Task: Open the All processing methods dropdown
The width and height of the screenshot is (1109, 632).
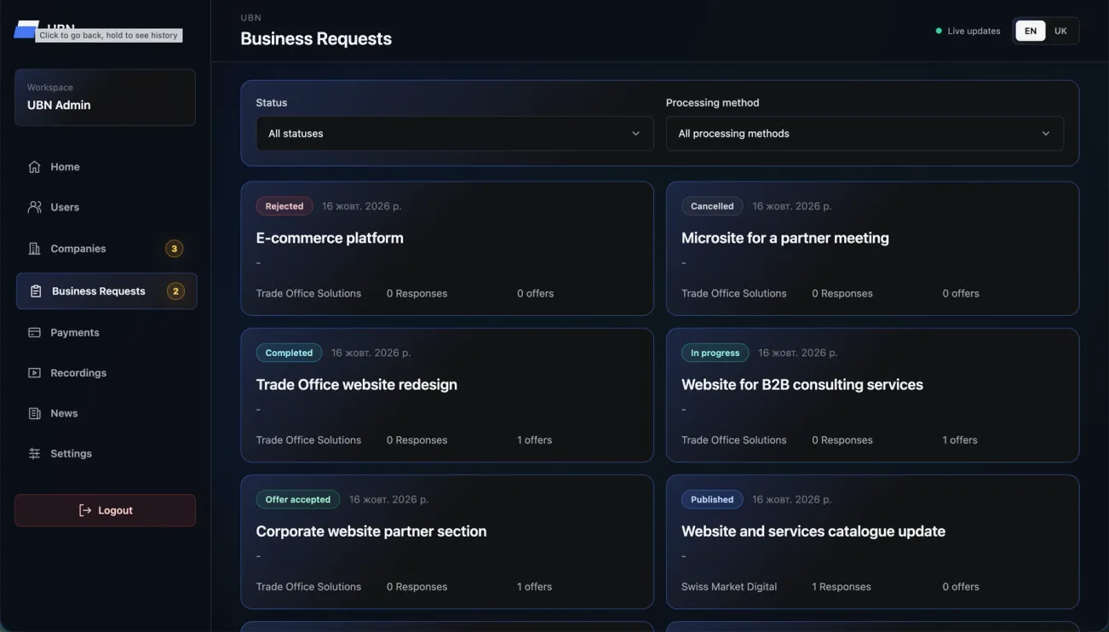Action: click(x=865, y=134)
